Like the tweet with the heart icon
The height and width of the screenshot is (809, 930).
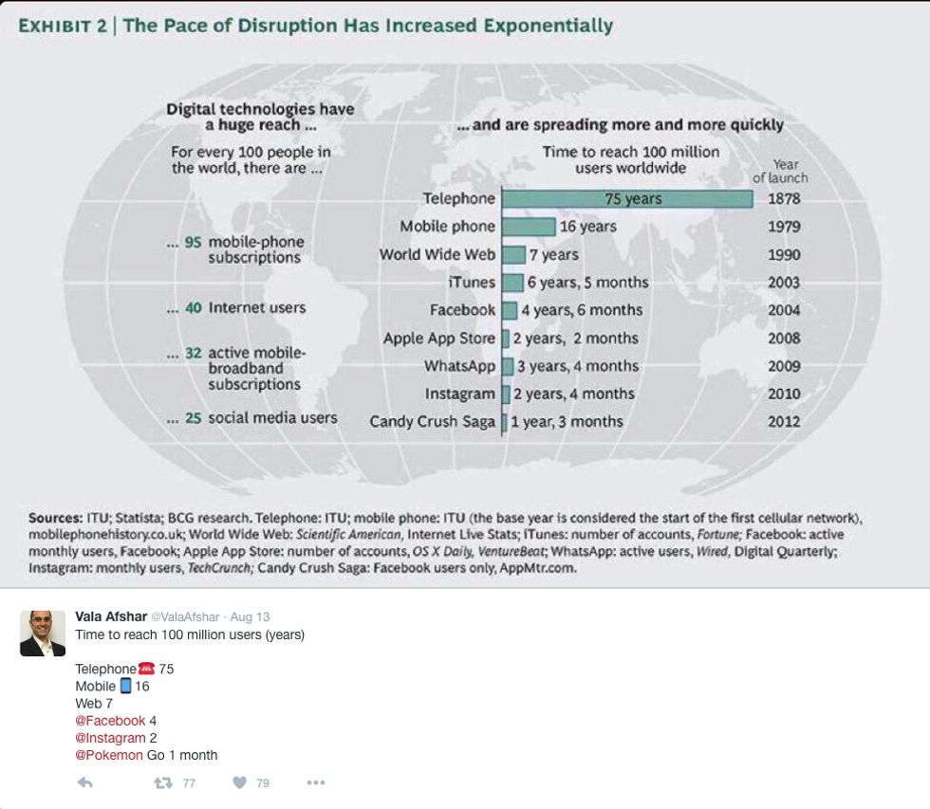pyautogui.click(x=240, y=782)
